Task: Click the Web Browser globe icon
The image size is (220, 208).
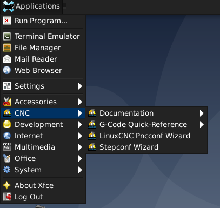Action: coord(7,70)
